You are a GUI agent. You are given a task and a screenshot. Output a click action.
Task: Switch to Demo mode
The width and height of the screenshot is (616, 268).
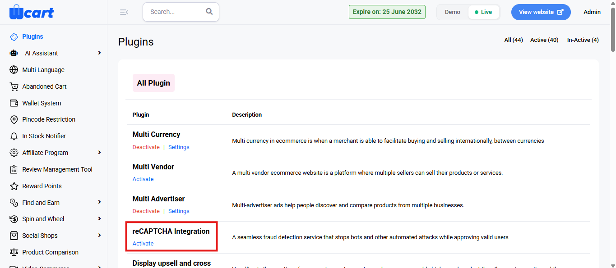[x=453, y=12]
